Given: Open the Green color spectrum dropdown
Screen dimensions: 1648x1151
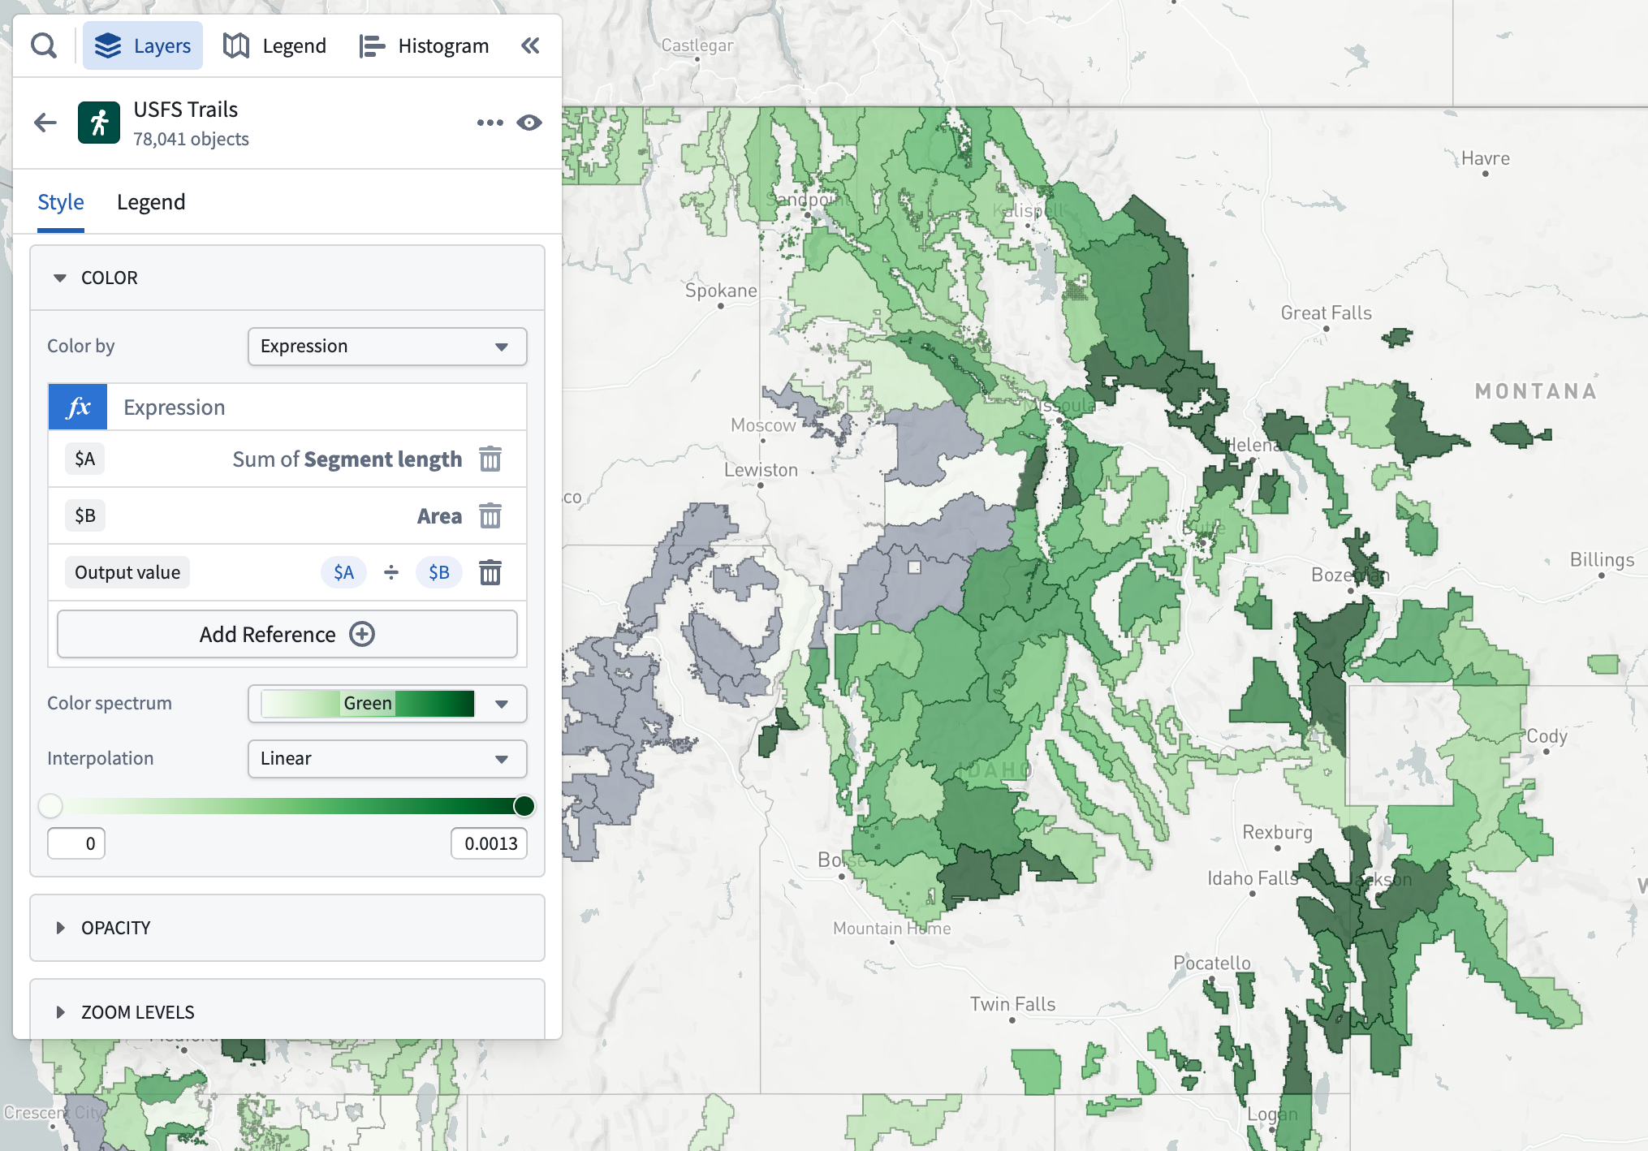Looking at the screenshot, I should click(387, 704).
